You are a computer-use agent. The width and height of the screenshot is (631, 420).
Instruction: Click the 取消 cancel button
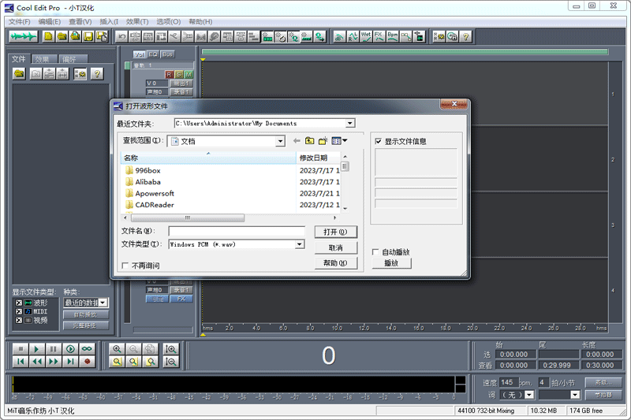tap(336, 247)
